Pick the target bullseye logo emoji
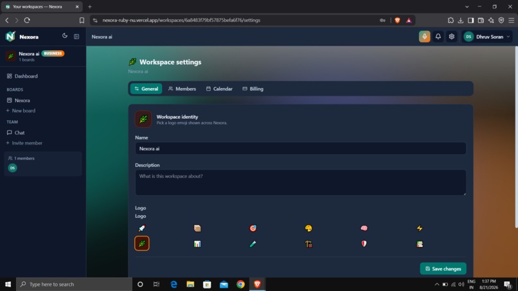Screen dimensions: 518x291 tap(253, 228)
